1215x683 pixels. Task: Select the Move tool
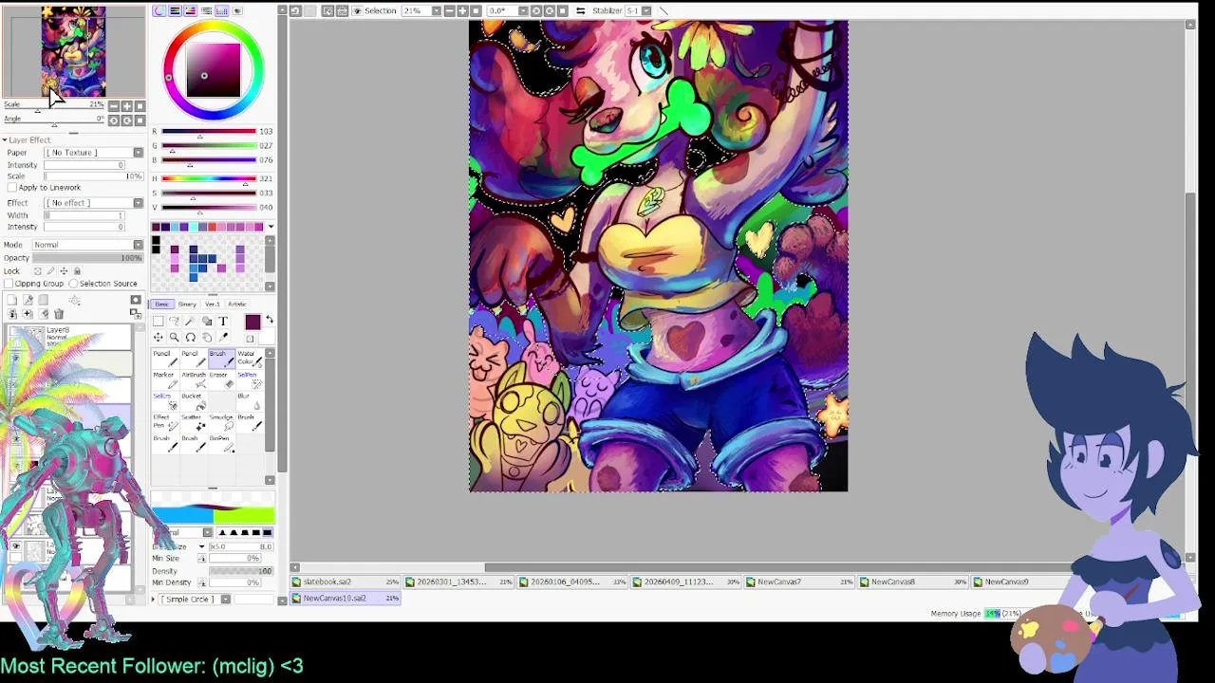(159, 337)
